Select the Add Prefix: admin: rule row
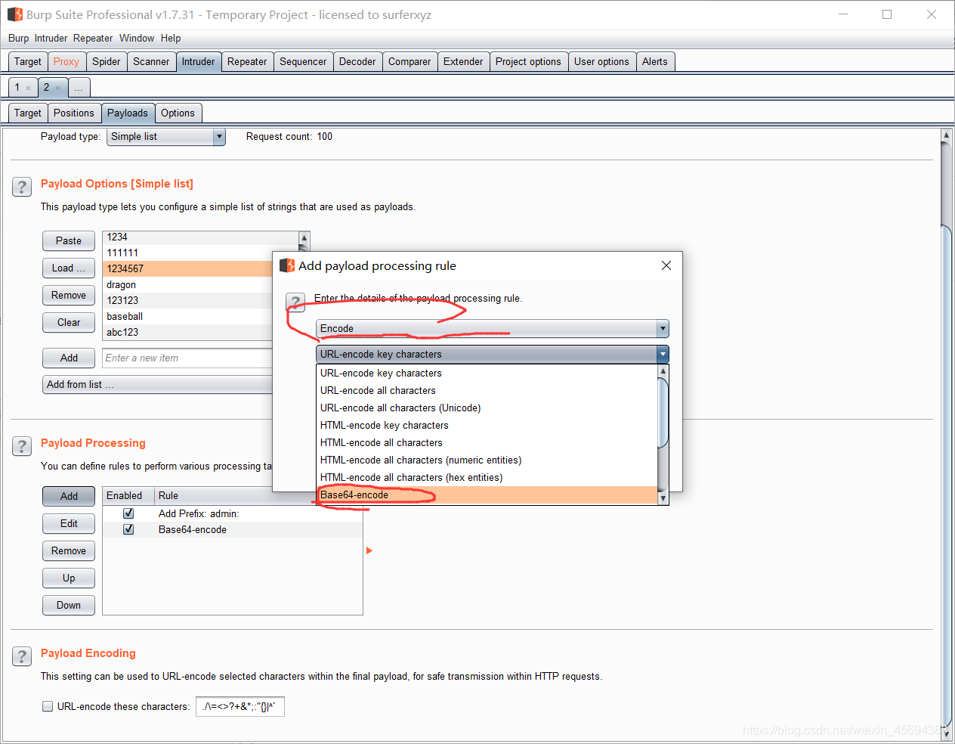Screen dimensions: 955x744 (x=233, y=513)
